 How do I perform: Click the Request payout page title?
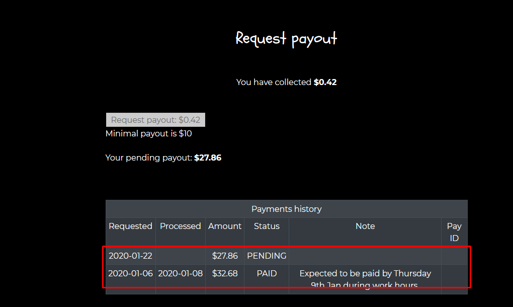286,38
